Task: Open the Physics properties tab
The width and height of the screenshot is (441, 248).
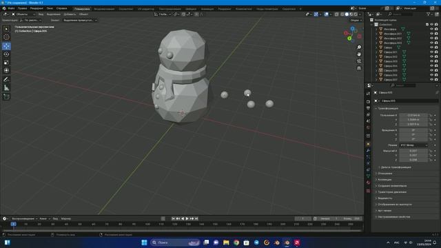Action: [x=368, y=163]
